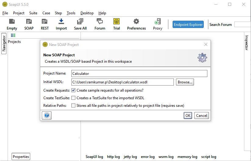
Task: Click the Search Forum input box
Action: (x=242, y=24)
